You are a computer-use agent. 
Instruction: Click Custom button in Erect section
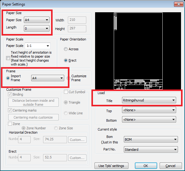click(x=77, y=158)
